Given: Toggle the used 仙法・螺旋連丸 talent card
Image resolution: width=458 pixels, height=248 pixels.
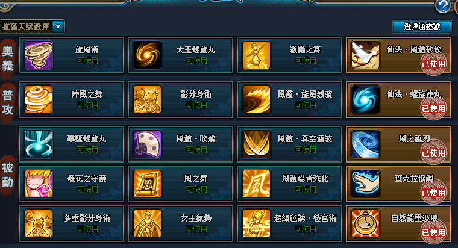Looking at the screenshot, I should [399, 99].
